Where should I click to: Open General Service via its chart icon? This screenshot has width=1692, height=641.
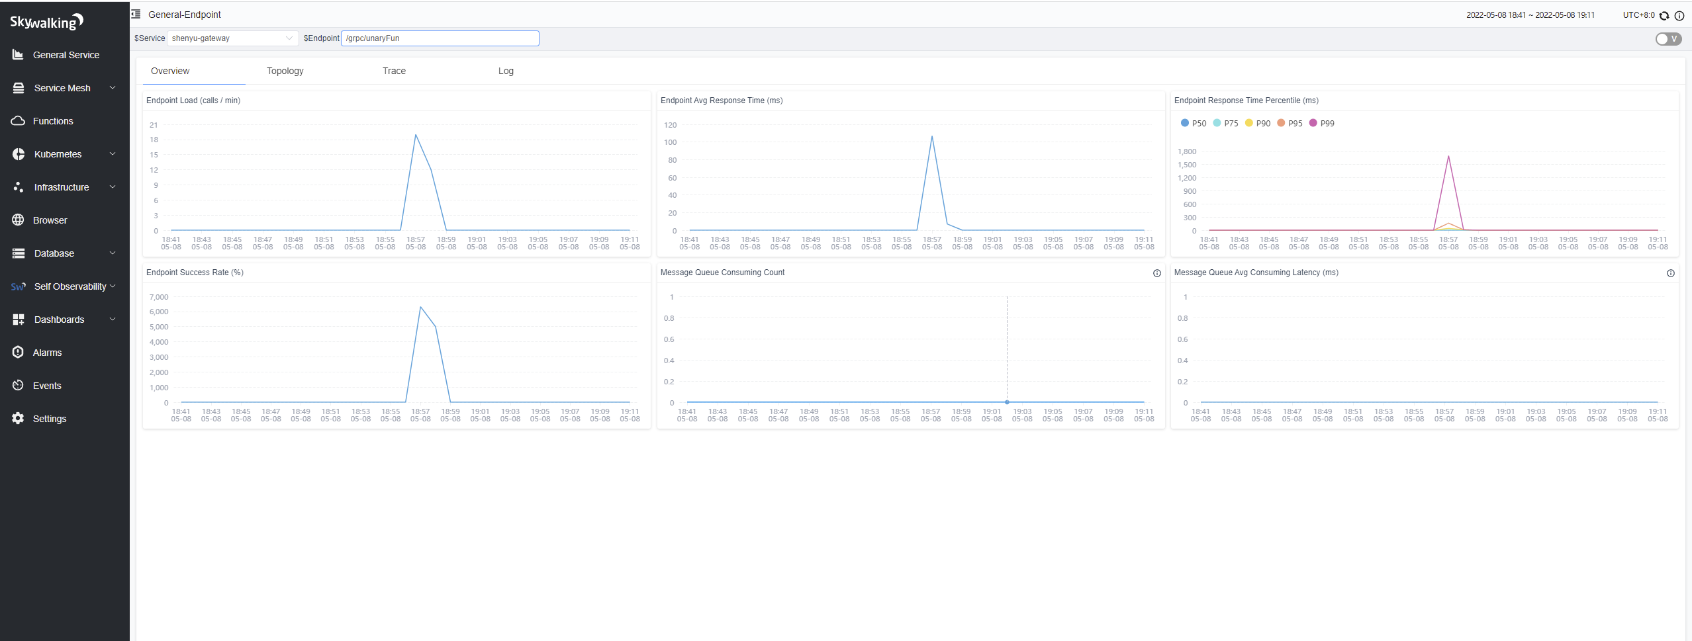tap(18, 55)
